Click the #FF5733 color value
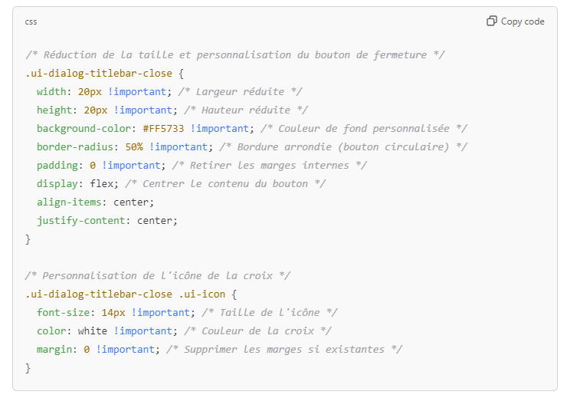This screenshot has width=577, height=398. tap(163, 129)
